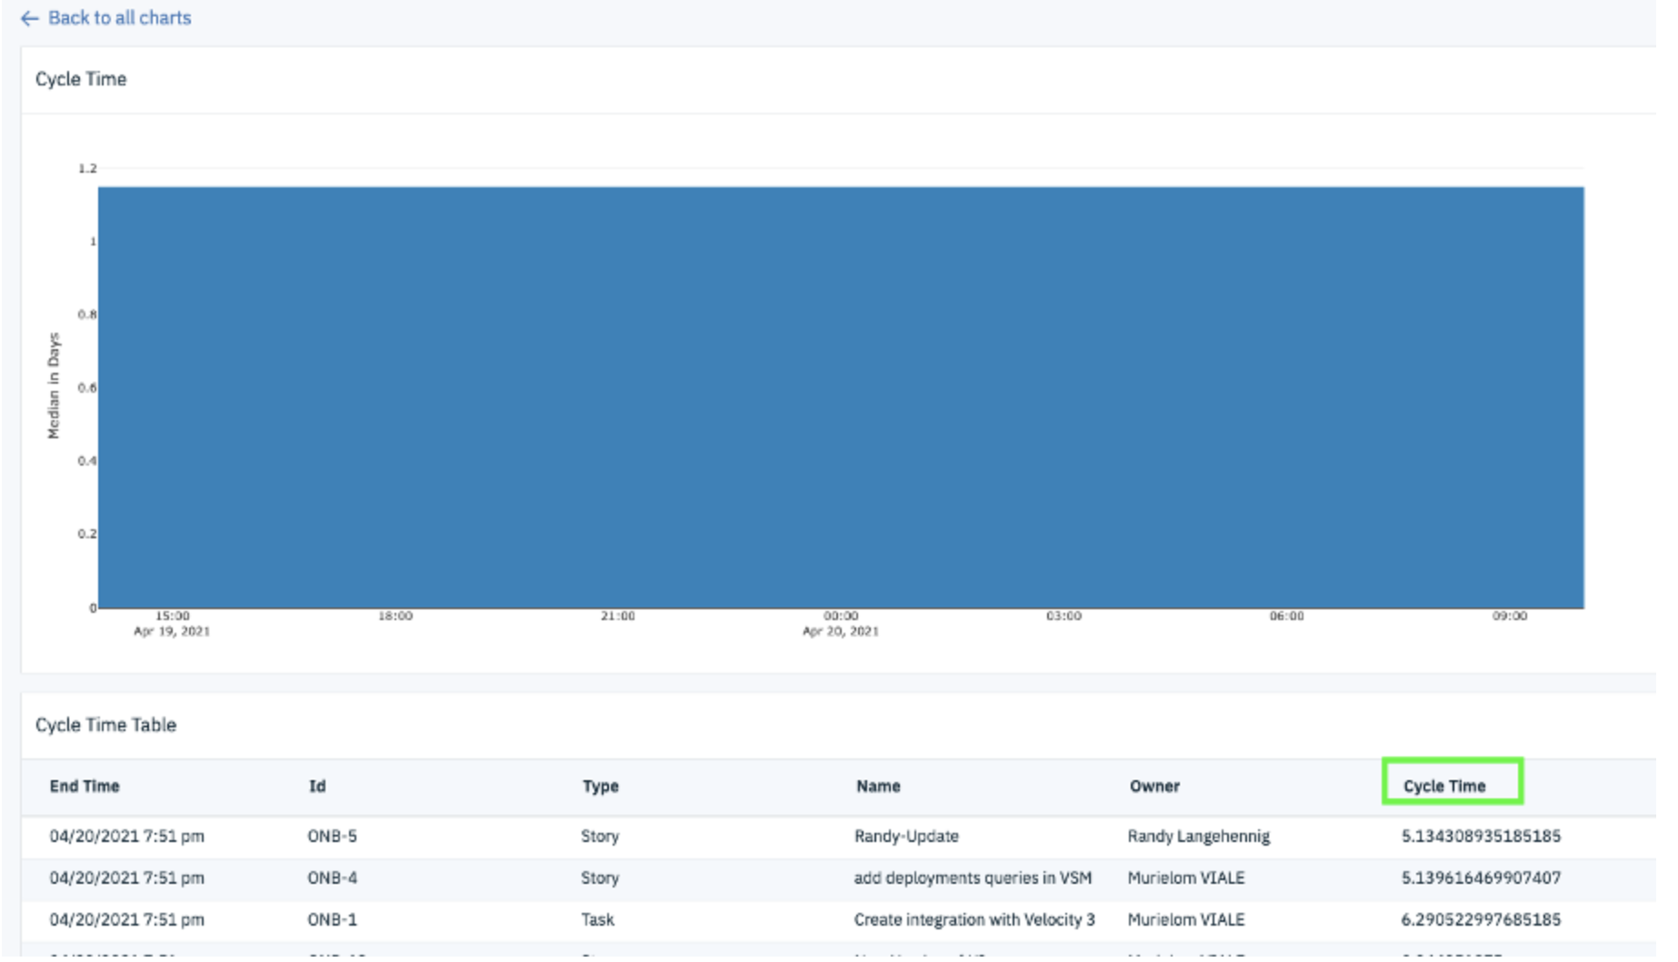The image size is (1678, 962).
Task: Select the ONB-5 table row id
Action: pos(332,837)
